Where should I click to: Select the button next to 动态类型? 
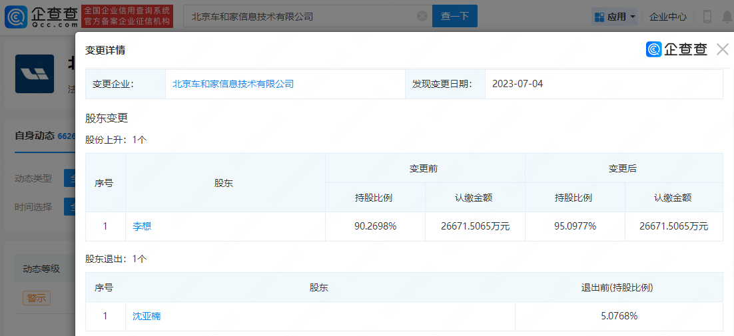(x=69, y=178)
